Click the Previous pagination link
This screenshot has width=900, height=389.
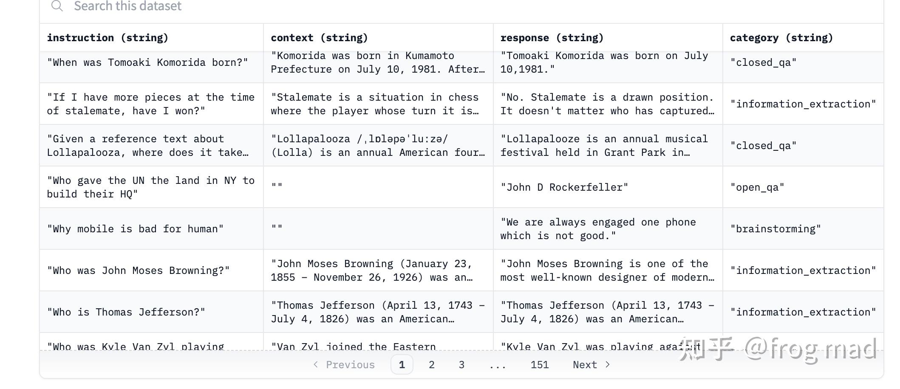350,365
